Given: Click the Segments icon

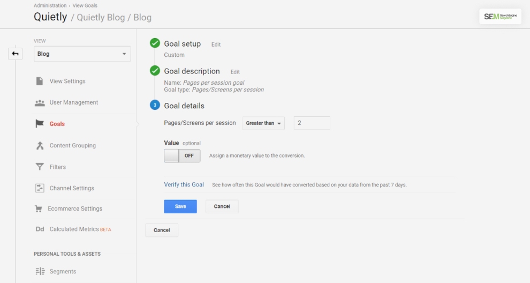Looking at the screenshot, I should coord(40,272).
